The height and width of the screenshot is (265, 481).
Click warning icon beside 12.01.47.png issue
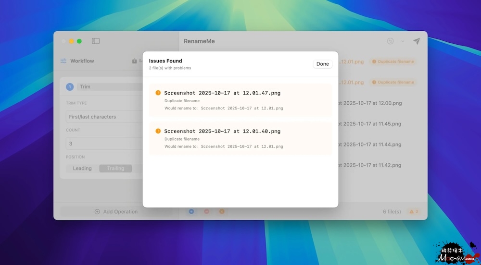tap(158, 93)
